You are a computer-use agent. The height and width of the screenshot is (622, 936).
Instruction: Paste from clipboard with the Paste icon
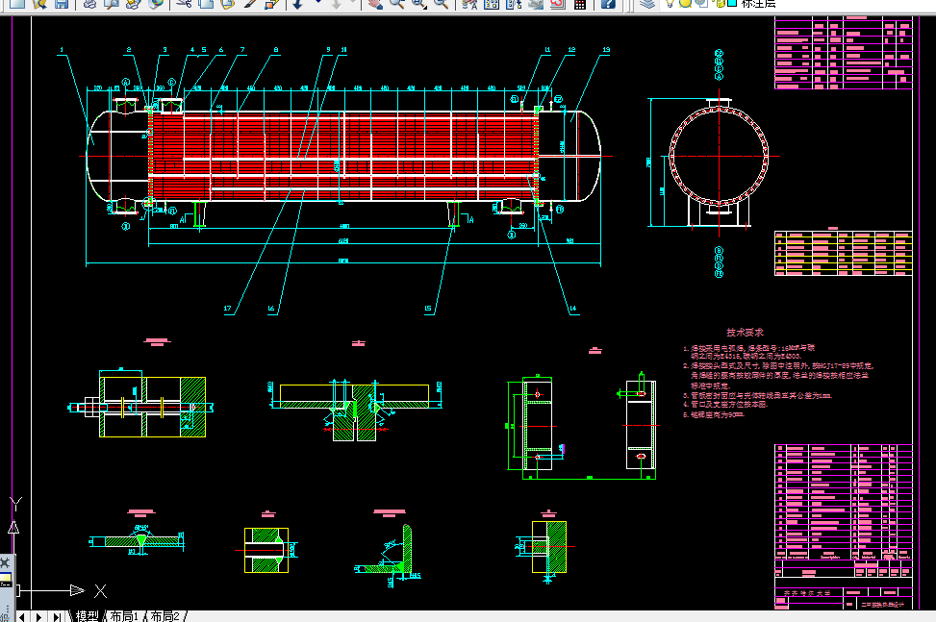pyautogui.click(x=227, y=4)
